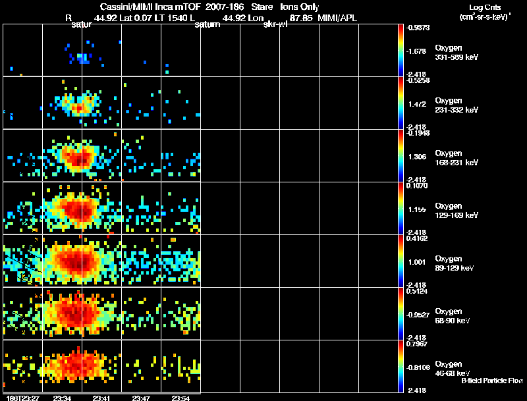Click the '1.306' colorbar midpoint value

pyautogui.click(x=417, y=157)
